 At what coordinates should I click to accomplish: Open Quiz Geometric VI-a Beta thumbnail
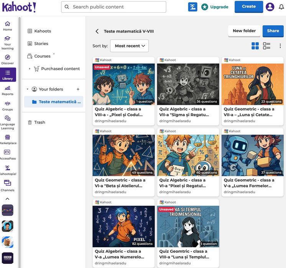click(123, 155)
